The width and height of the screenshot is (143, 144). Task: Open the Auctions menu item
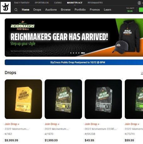[x=51, y=10]
